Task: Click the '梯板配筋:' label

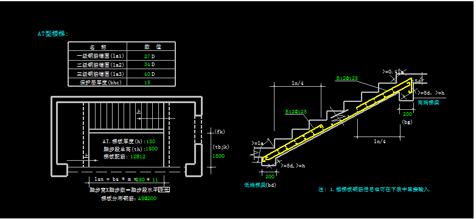Action: tap(116, 157)
